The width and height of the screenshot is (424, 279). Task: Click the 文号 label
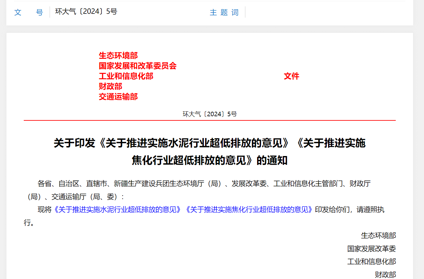pos(29,13)
